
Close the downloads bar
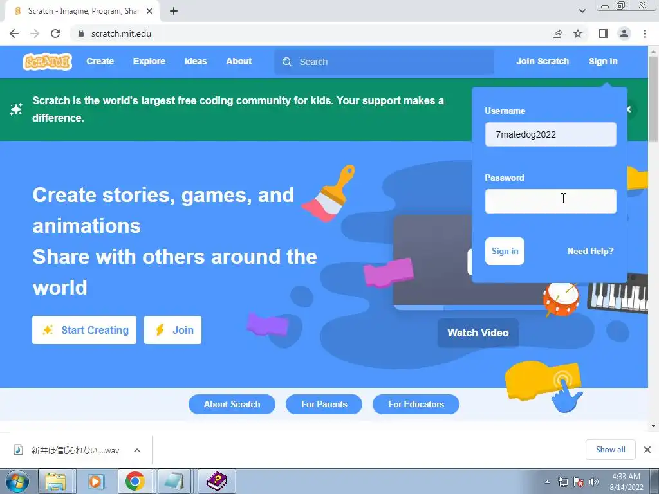647,450
